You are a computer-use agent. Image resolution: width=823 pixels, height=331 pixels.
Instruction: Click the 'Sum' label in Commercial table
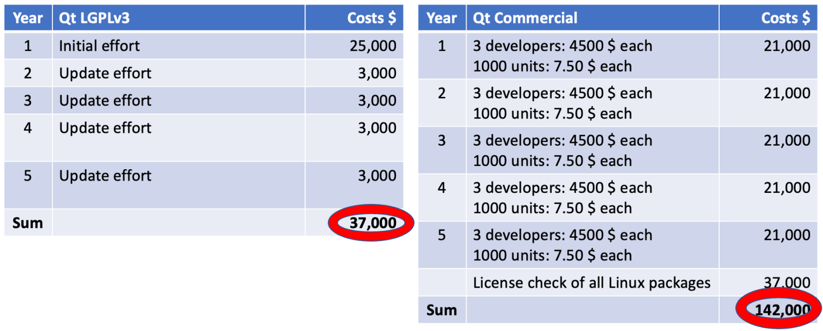[442, 310]
